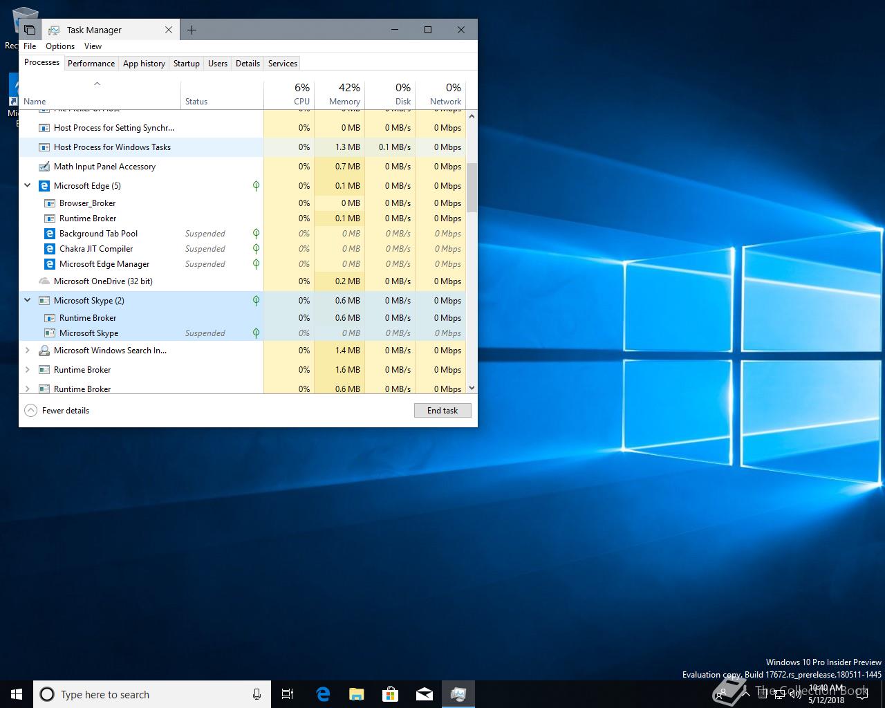Select the Host Process for Windows Tasks row
Screen dimensions: 885x708
point(242,147)
